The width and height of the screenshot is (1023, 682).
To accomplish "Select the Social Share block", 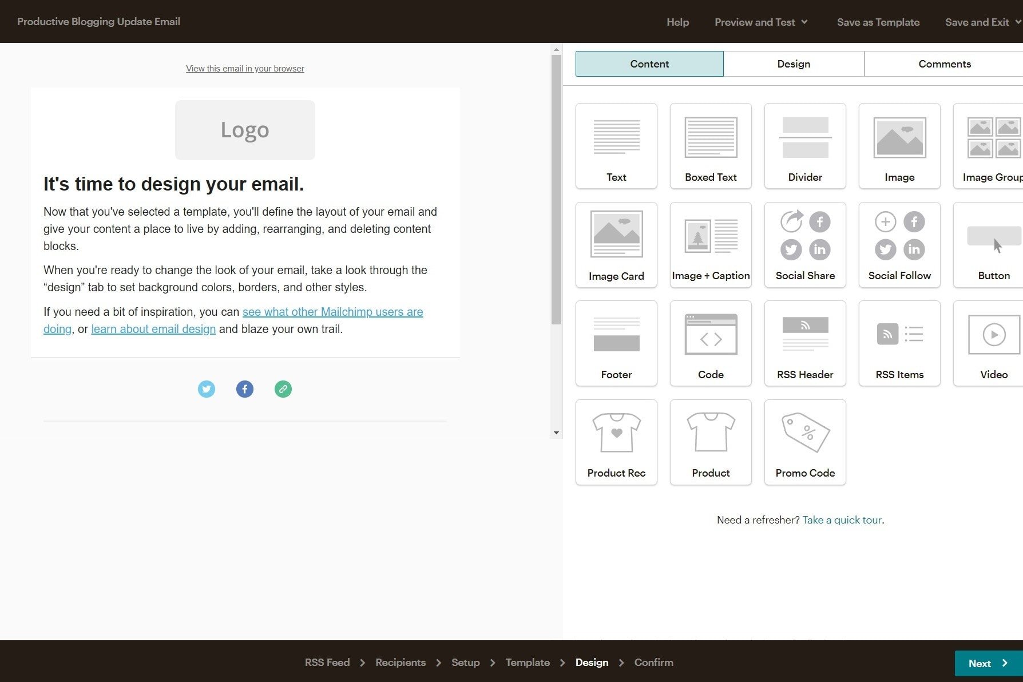I will (x=805, y=245).
